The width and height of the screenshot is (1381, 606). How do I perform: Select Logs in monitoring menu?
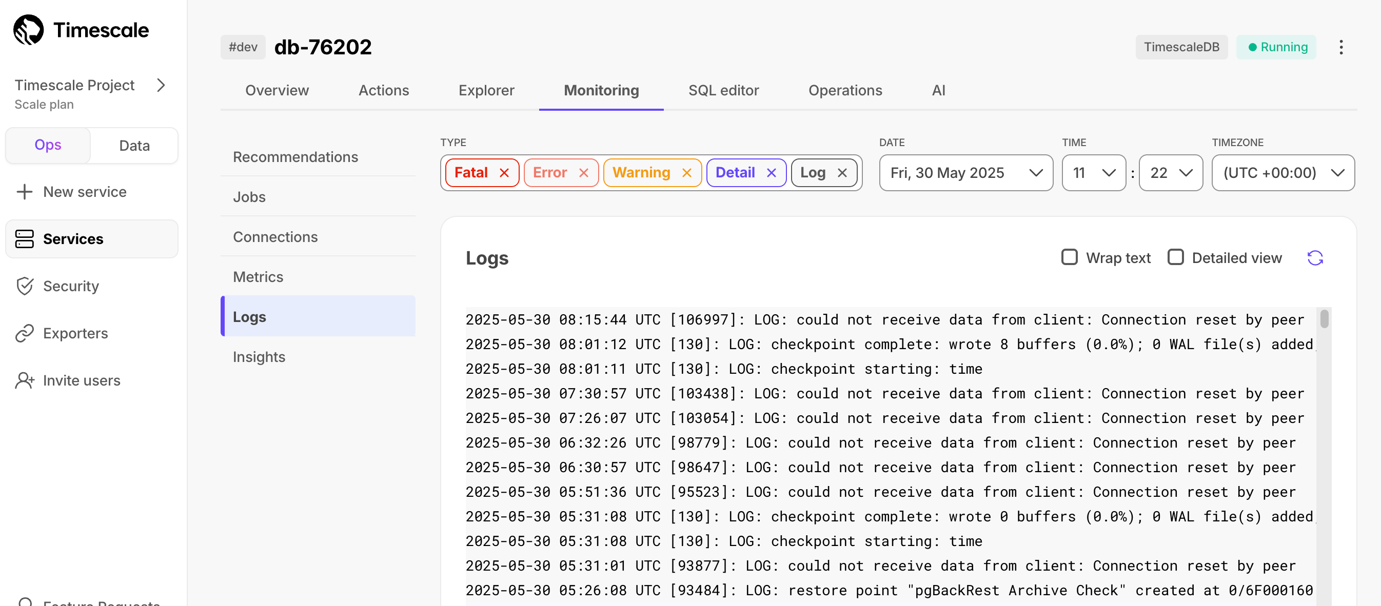pos(318,317)
